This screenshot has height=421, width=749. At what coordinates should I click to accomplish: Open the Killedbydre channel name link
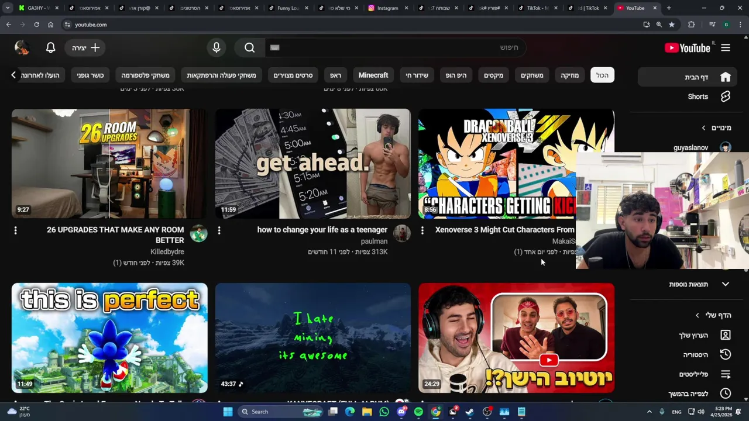(x=167, y=252)
